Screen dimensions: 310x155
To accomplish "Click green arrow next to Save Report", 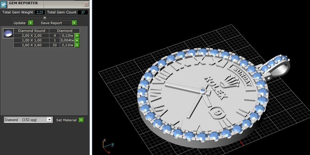I will point(74,23).
